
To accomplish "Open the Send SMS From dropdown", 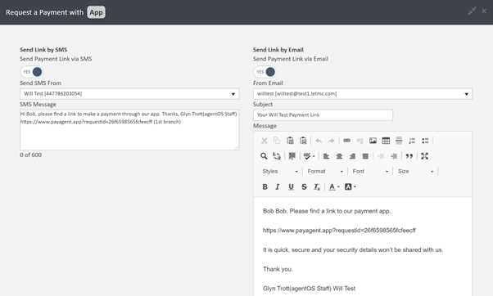I will [x=129, y=94].
